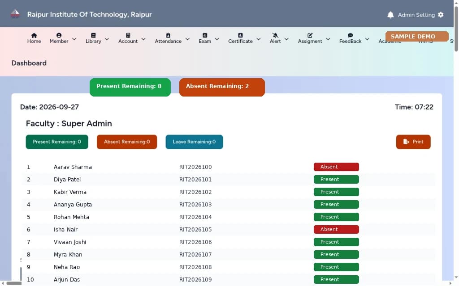Click the Admin Setting text link

[416, 15]
